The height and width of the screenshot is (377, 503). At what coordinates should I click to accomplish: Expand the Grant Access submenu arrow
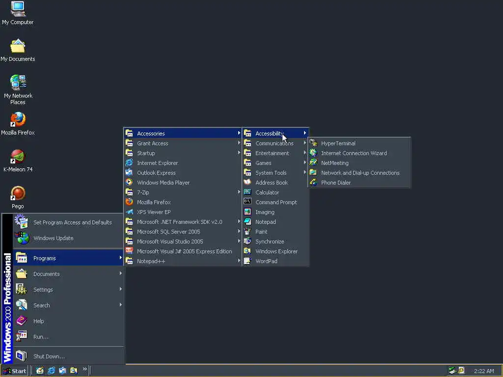point(239,143)
